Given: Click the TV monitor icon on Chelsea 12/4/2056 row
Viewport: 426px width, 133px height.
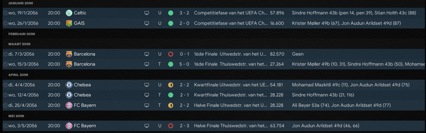Looking at the screenshot, I should [147, 95].
